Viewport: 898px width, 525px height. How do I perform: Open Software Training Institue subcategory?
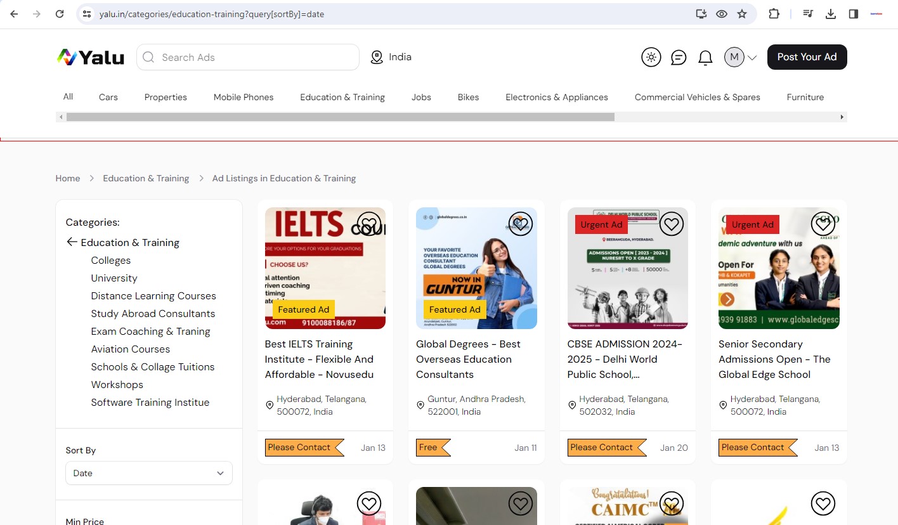(x=150, y=402)
